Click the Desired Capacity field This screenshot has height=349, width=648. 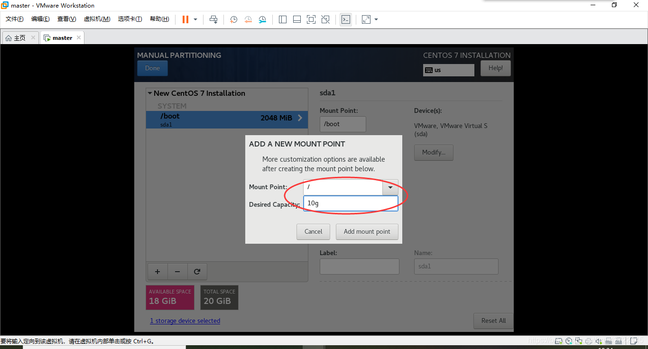(x=351, y=203)
